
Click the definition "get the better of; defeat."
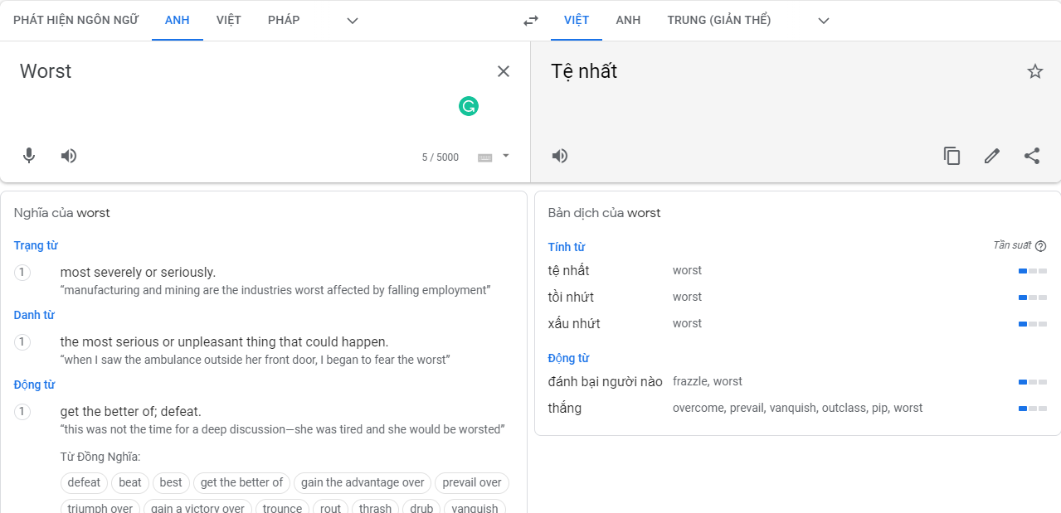tap(131, 412)
